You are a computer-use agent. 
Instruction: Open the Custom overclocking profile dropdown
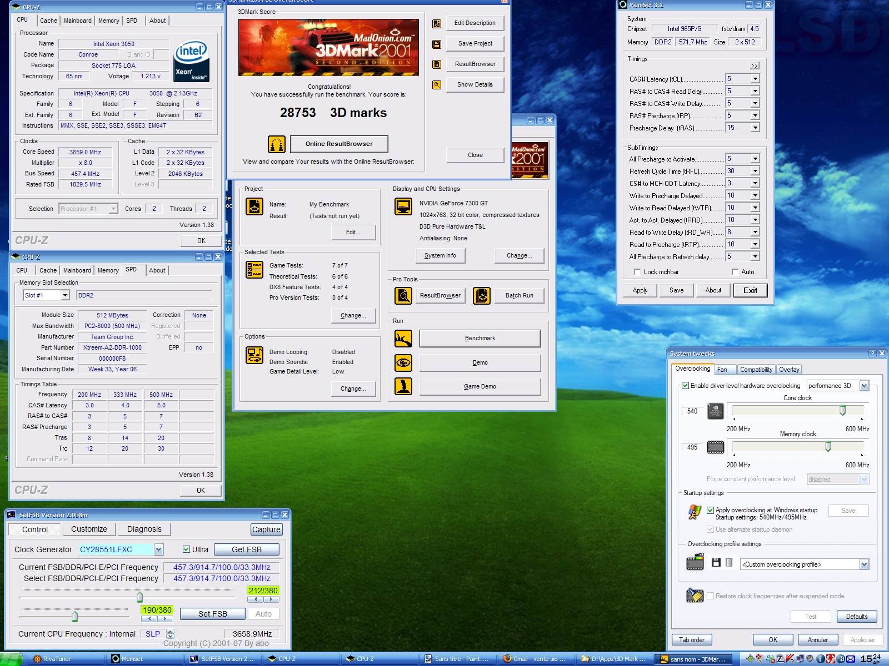coord(864,564)
